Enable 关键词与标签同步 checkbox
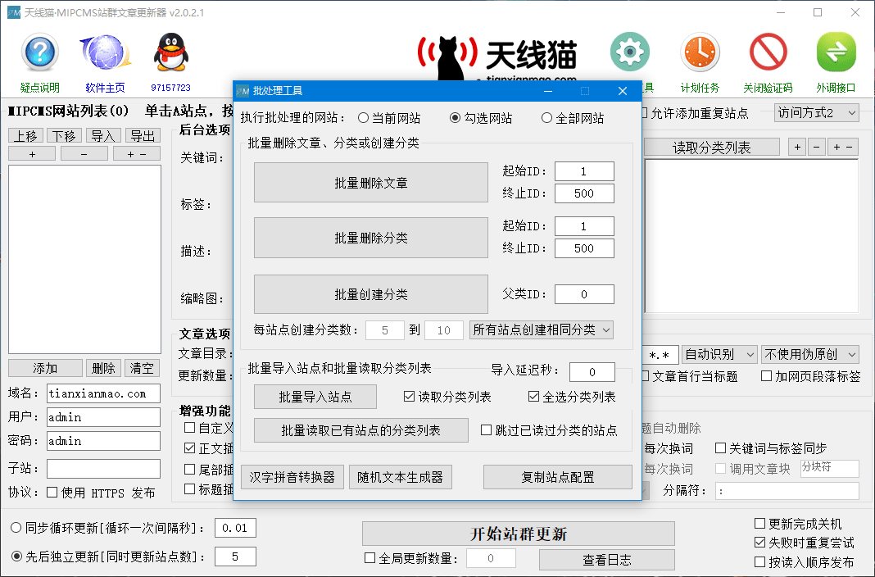Screen dimensions: 875x577 [720, 448]
